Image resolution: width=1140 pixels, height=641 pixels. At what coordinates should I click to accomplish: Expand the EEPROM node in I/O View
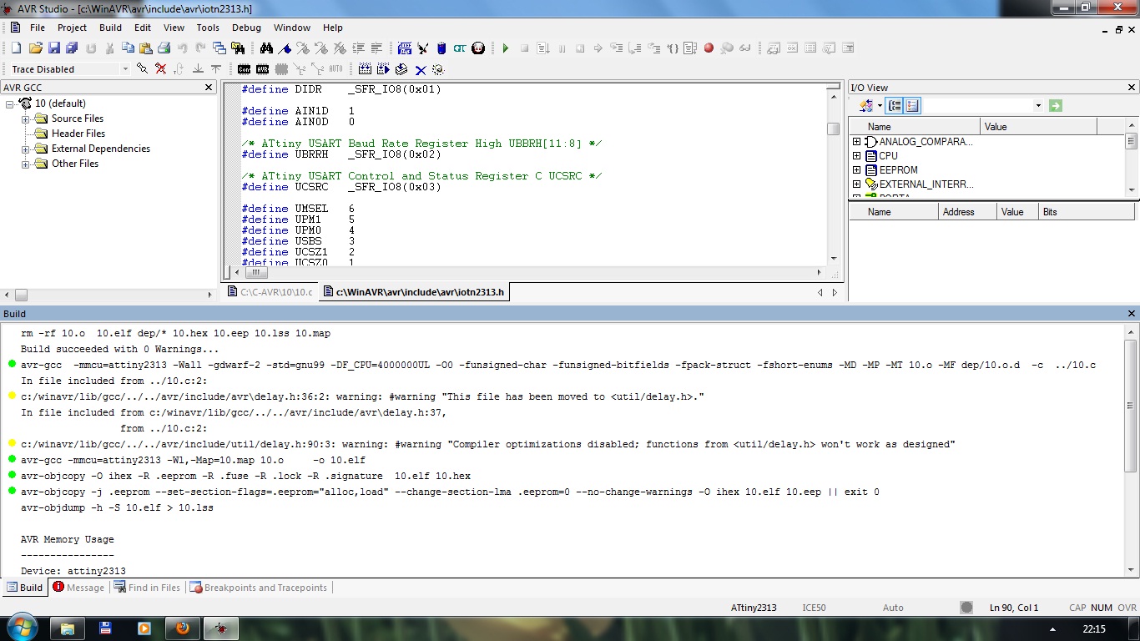[x=856, y=170]
